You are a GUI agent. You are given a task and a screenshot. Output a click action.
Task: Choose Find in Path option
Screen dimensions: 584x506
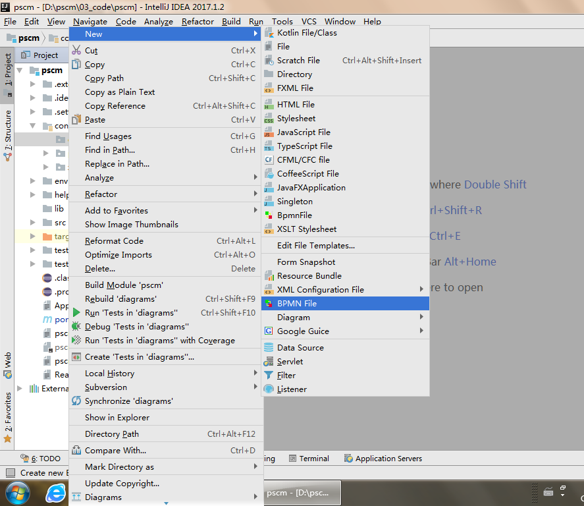(166, 150)
